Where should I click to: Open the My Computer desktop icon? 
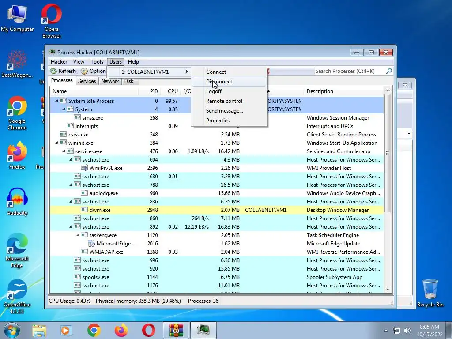tap(17, 18)
